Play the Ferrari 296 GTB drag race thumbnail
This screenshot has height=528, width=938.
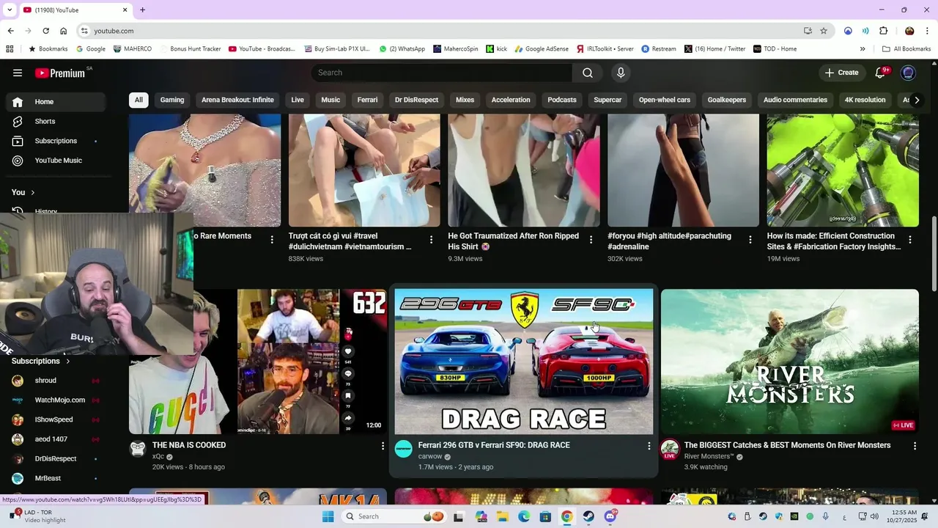click(524, 362)
